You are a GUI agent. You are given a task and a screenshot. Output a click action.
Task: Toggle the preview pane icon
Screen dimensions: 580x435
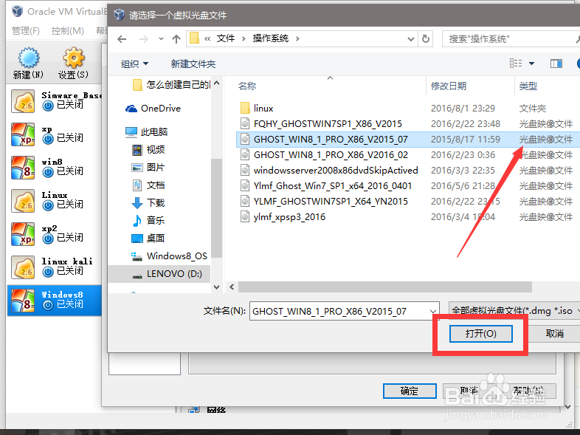556,64
